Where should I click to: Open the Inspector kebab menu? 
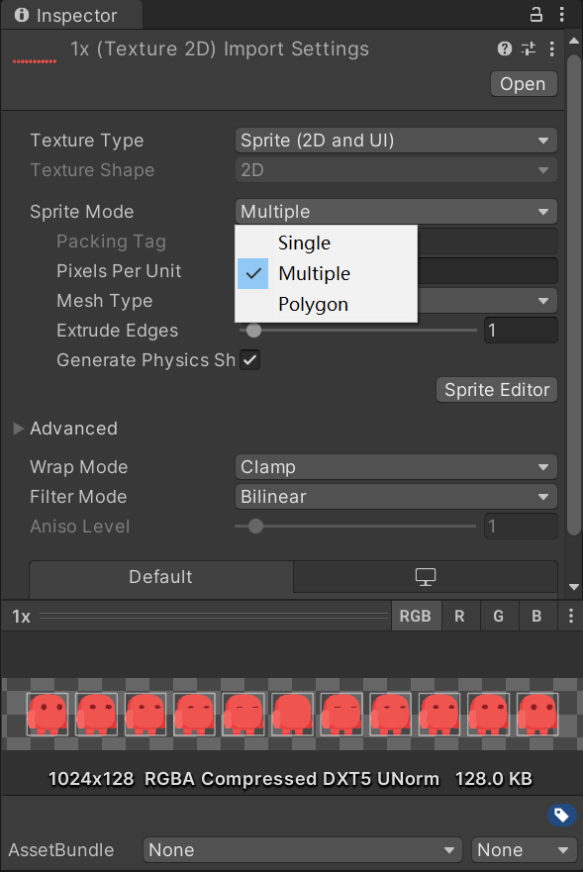(563, 15)
